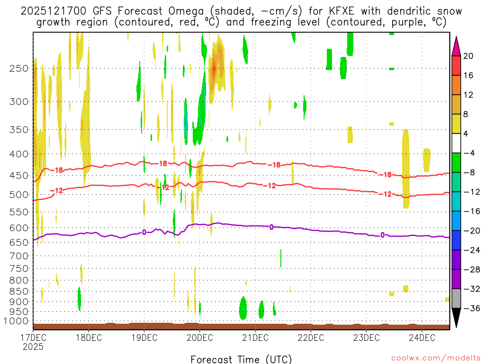485x364 pixels.
Task: Click the colorbar value -20 label
Action: pyautogui.click(x=472, y=231)
